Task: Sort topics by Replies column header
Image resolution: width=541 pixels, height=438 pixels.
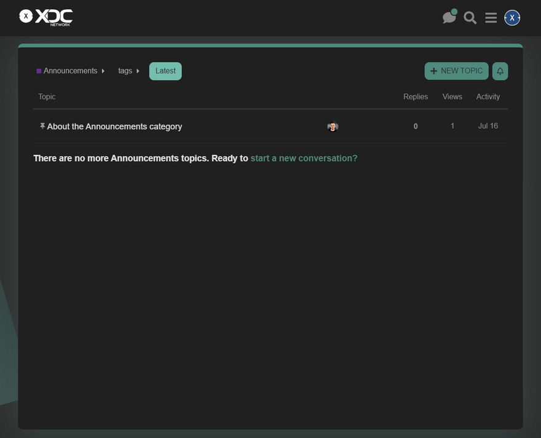Action: click(416, 97)
